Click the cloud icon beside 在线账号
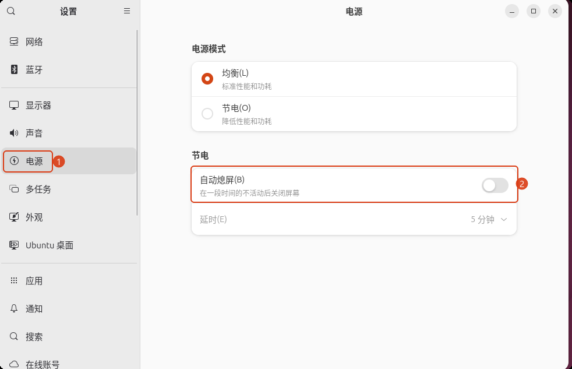This screenshot has height=369, width=572. pos(14,364)
